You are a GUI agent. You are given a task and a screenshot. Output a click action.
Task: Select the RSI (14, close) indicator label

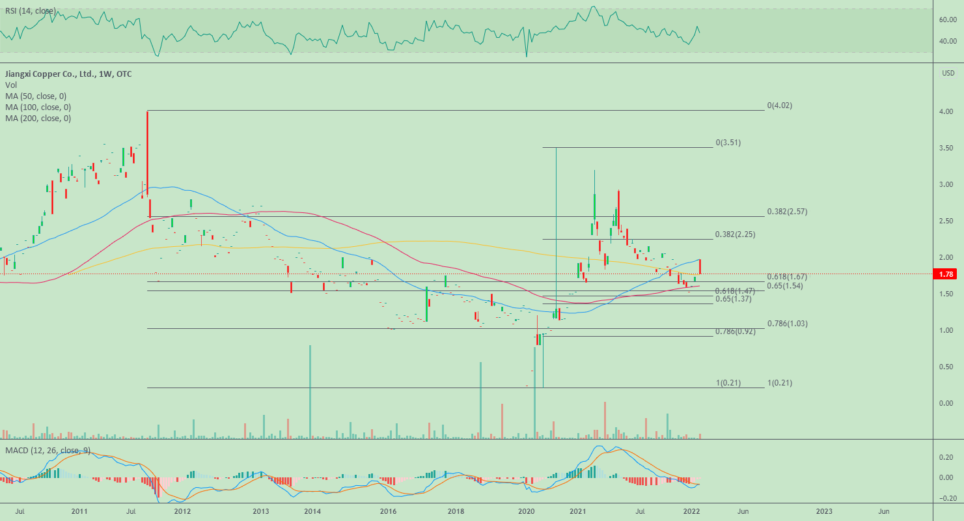point(31,12)
